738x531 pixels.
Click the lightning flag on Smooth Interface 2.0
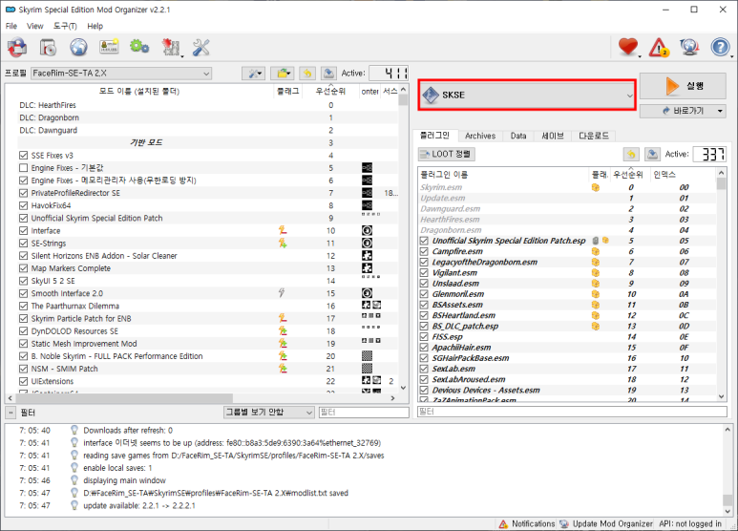pos(282,293)
